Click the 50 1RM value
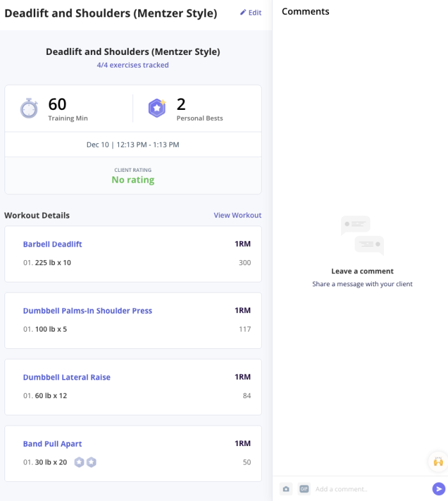Viewport: 448px width, 501px height. tap(247, 462)
